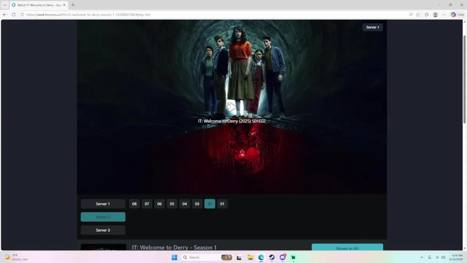Image resolution: width=467 pixels, height=263 pixels.
Task: Play the video in the center of player
Action: click(x=232, y=107)
